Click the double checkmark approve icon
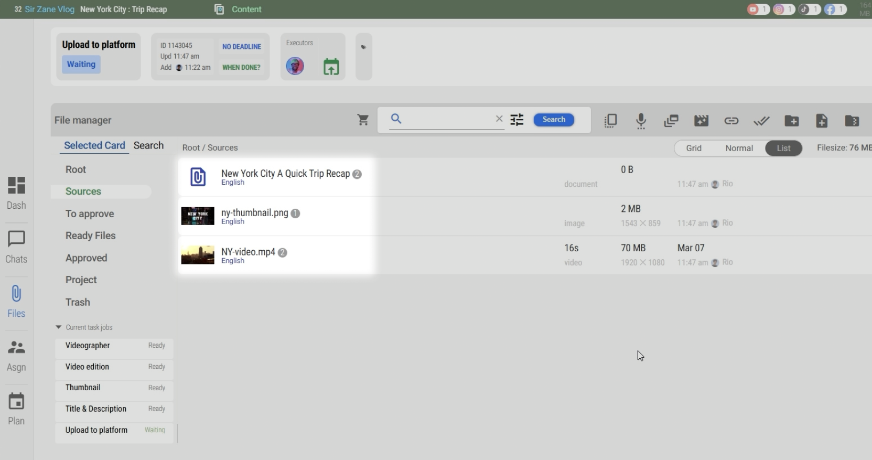Screen dimensions: 872x460 (761, 121)
